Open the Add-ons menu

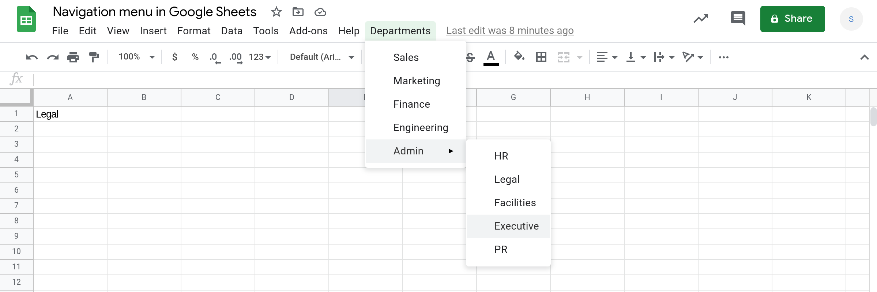click(308, 31)
